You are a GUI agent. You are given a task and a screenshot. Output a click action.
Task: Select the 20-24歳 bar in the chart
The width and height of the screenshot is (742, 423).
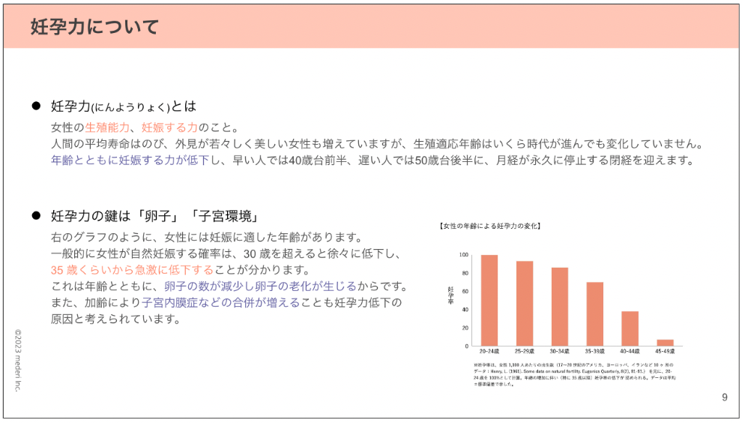(489, 300)
